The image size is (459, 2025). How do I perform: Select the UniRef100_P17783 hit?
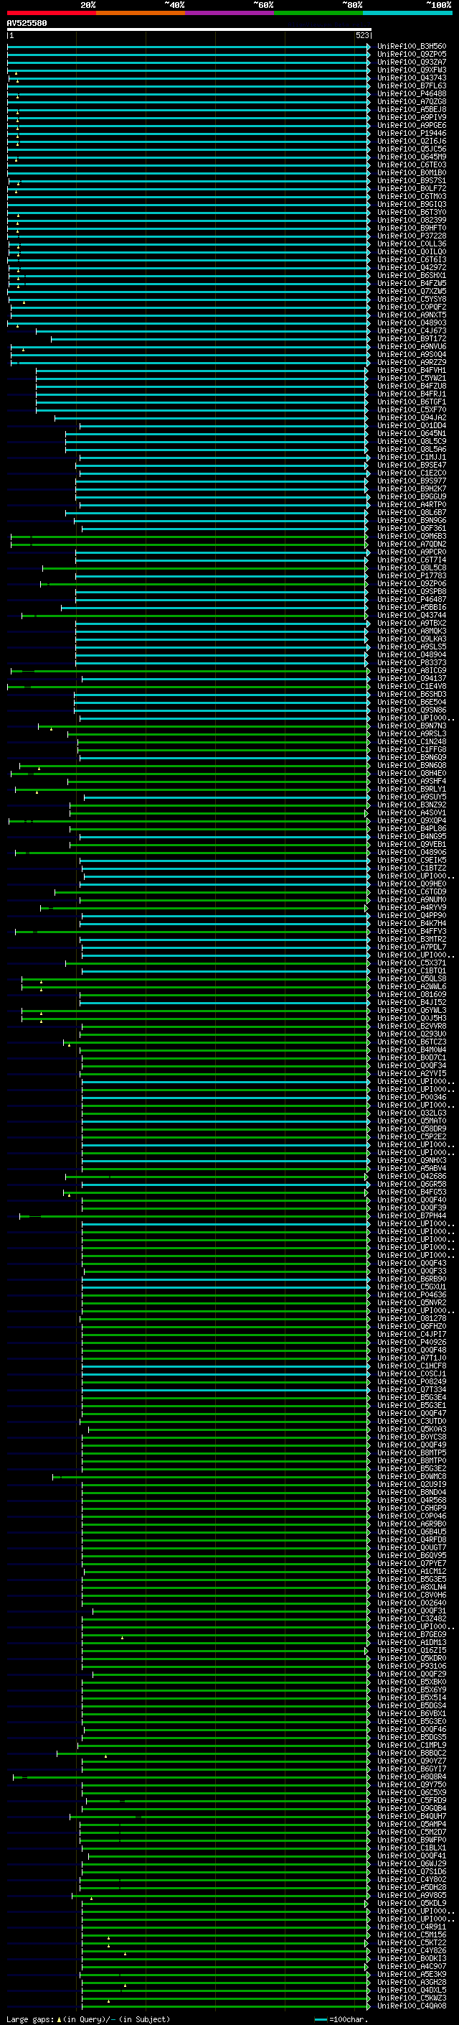[x=411, y=576]
